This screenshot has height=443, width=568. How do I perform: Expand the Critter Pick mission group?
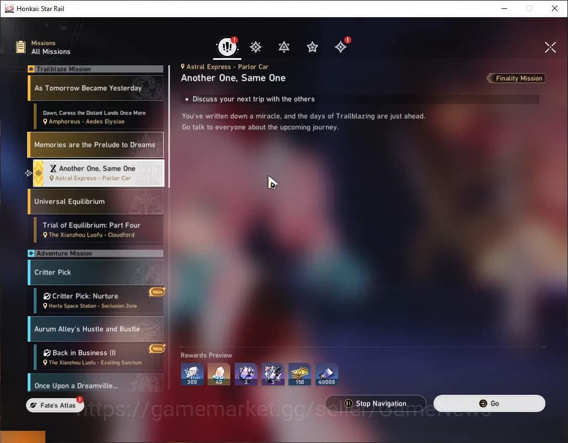[x=96, y=272]
